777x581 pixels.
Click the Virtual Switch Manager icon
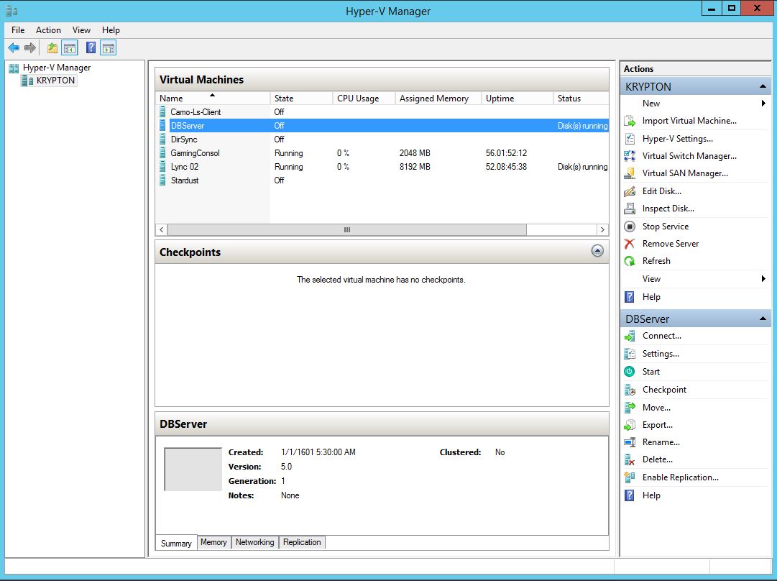pos(630,156)
